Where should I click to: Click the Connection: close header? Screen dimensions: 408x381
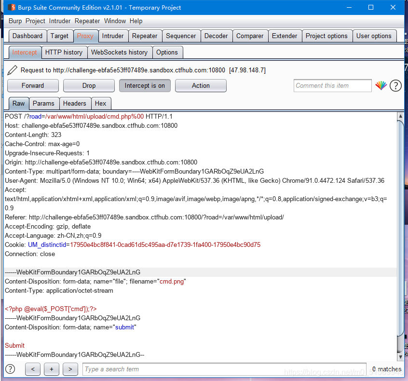click(x=30, y=254)
